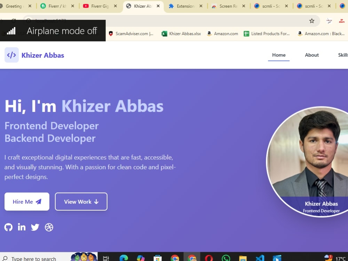The image size is (348, 261).
Task: Bookmark this page with the star icon
Action: tap(311, 21)
